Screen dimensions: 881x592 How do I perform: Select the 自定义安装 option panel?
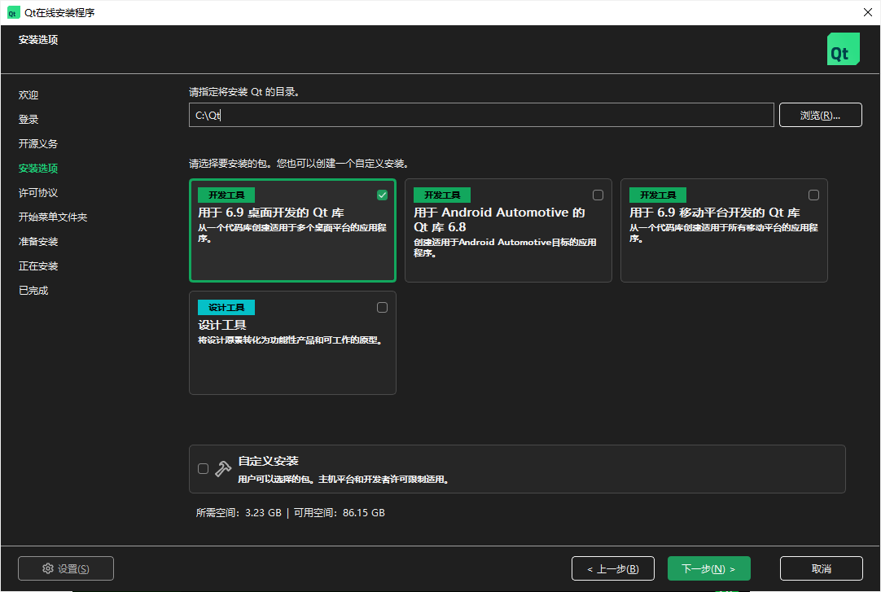(x=518, y=469)
